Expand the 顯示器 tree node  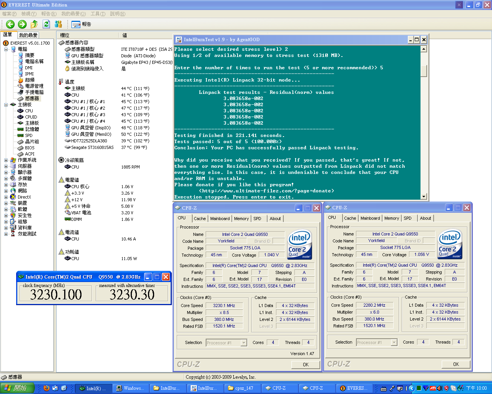click(x=6, y=172)
